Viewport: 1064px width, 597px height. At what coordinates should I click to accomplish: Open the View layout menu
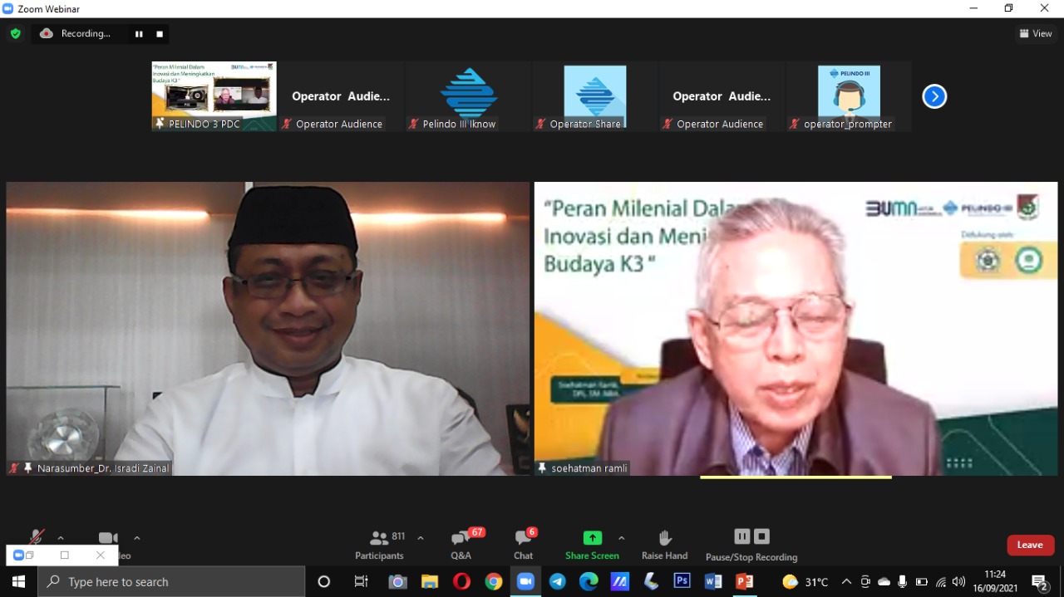click(x=1036, y=34)
